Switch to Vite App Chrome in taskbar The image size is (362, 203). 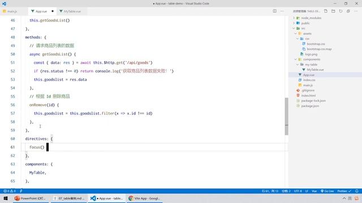[145, 198]
